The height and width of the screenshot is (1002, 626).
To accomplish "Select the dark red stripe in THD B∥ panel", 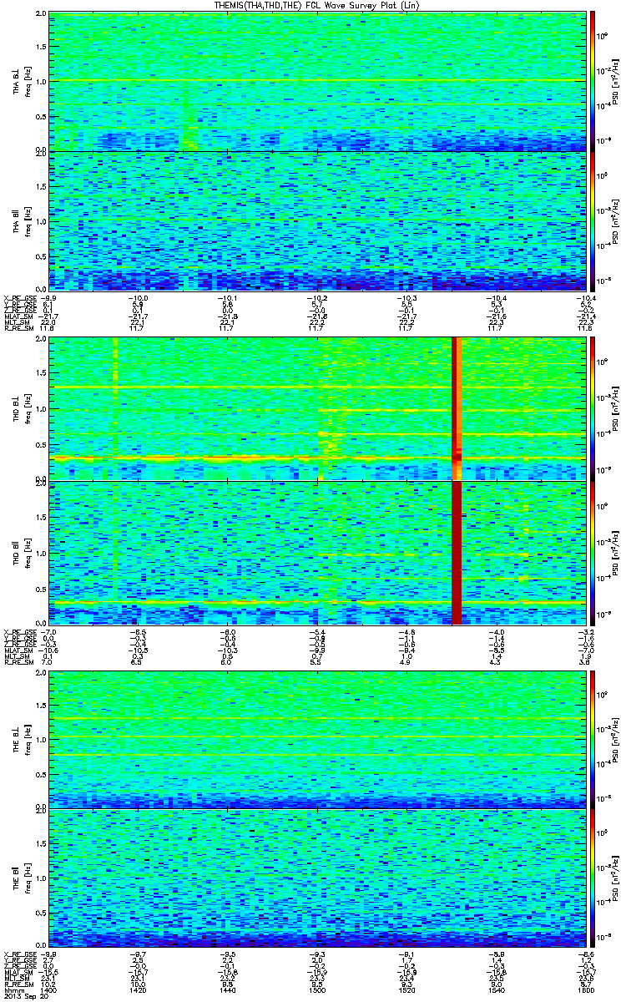I will pos(456,553).
